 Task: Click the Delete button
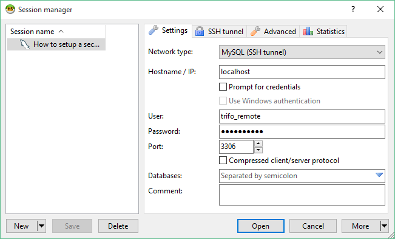[x=118, y=226]
